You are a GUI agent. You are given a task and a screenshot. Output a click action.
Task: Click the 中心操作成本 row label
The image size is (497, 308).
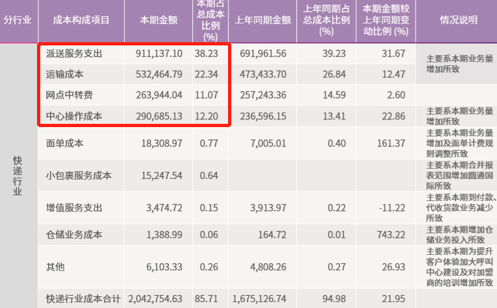point(75,117)
